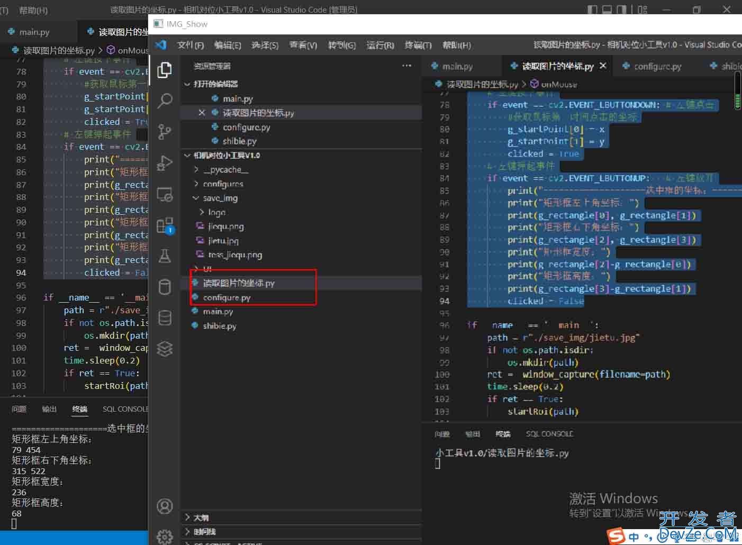Screen dimensions: 742x545
Task: Click the terminal cursor area in IMG_Show
Action: click(438, 464)
